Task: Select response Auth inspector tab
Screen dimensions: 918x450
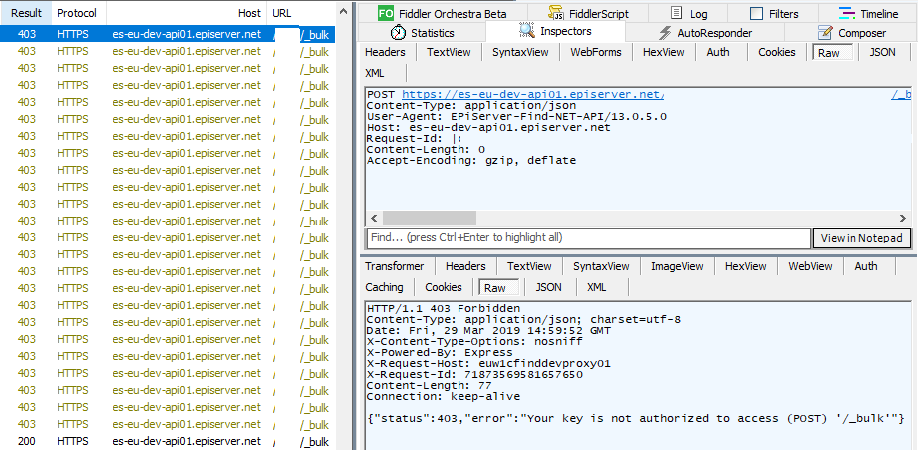Action: [x=866, y=266]
